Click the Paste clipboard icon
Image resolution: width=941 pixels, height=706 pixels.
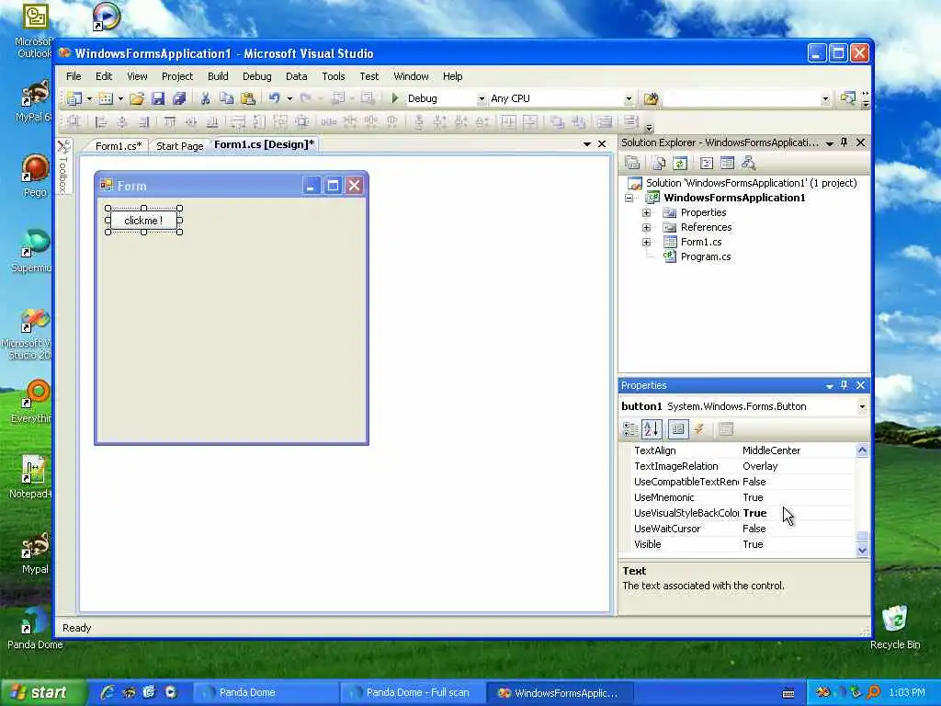[x=248, y=98]
